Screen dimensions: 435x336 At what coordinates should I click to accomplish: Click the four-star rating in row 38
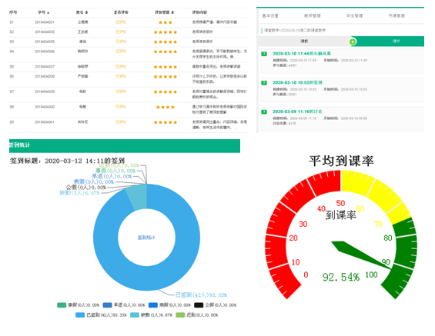[166, 107]
